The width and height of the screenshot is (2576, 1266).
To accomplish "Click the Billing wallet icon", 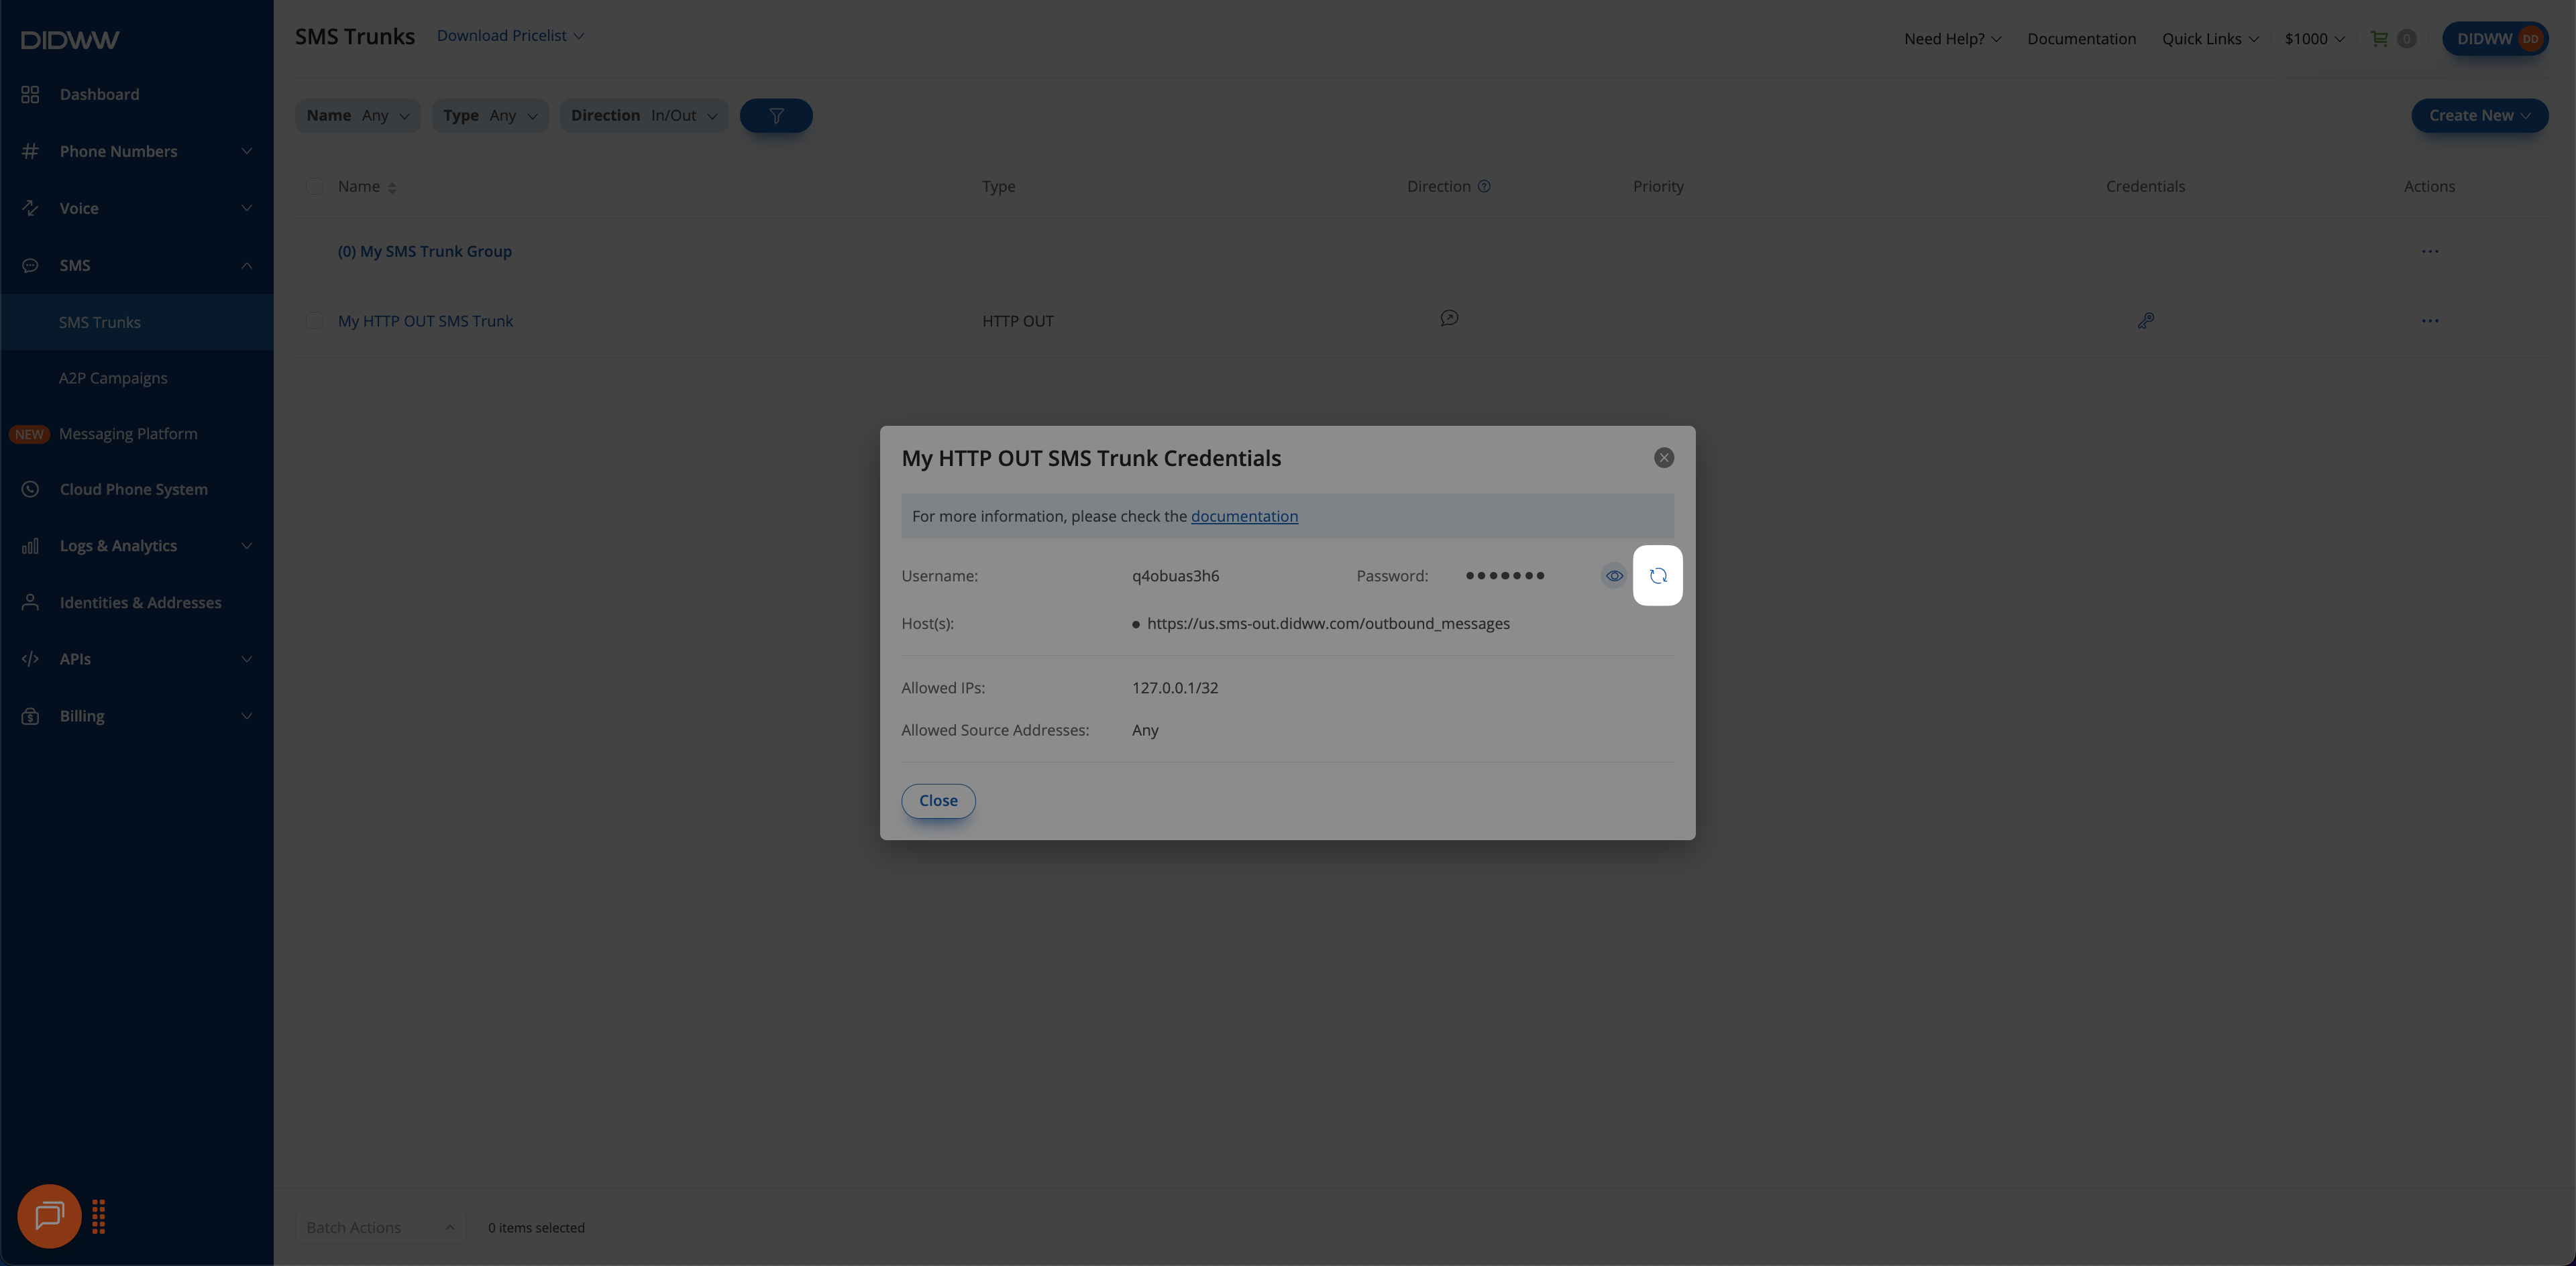I will pyautogui.click(x=30, y=716).
